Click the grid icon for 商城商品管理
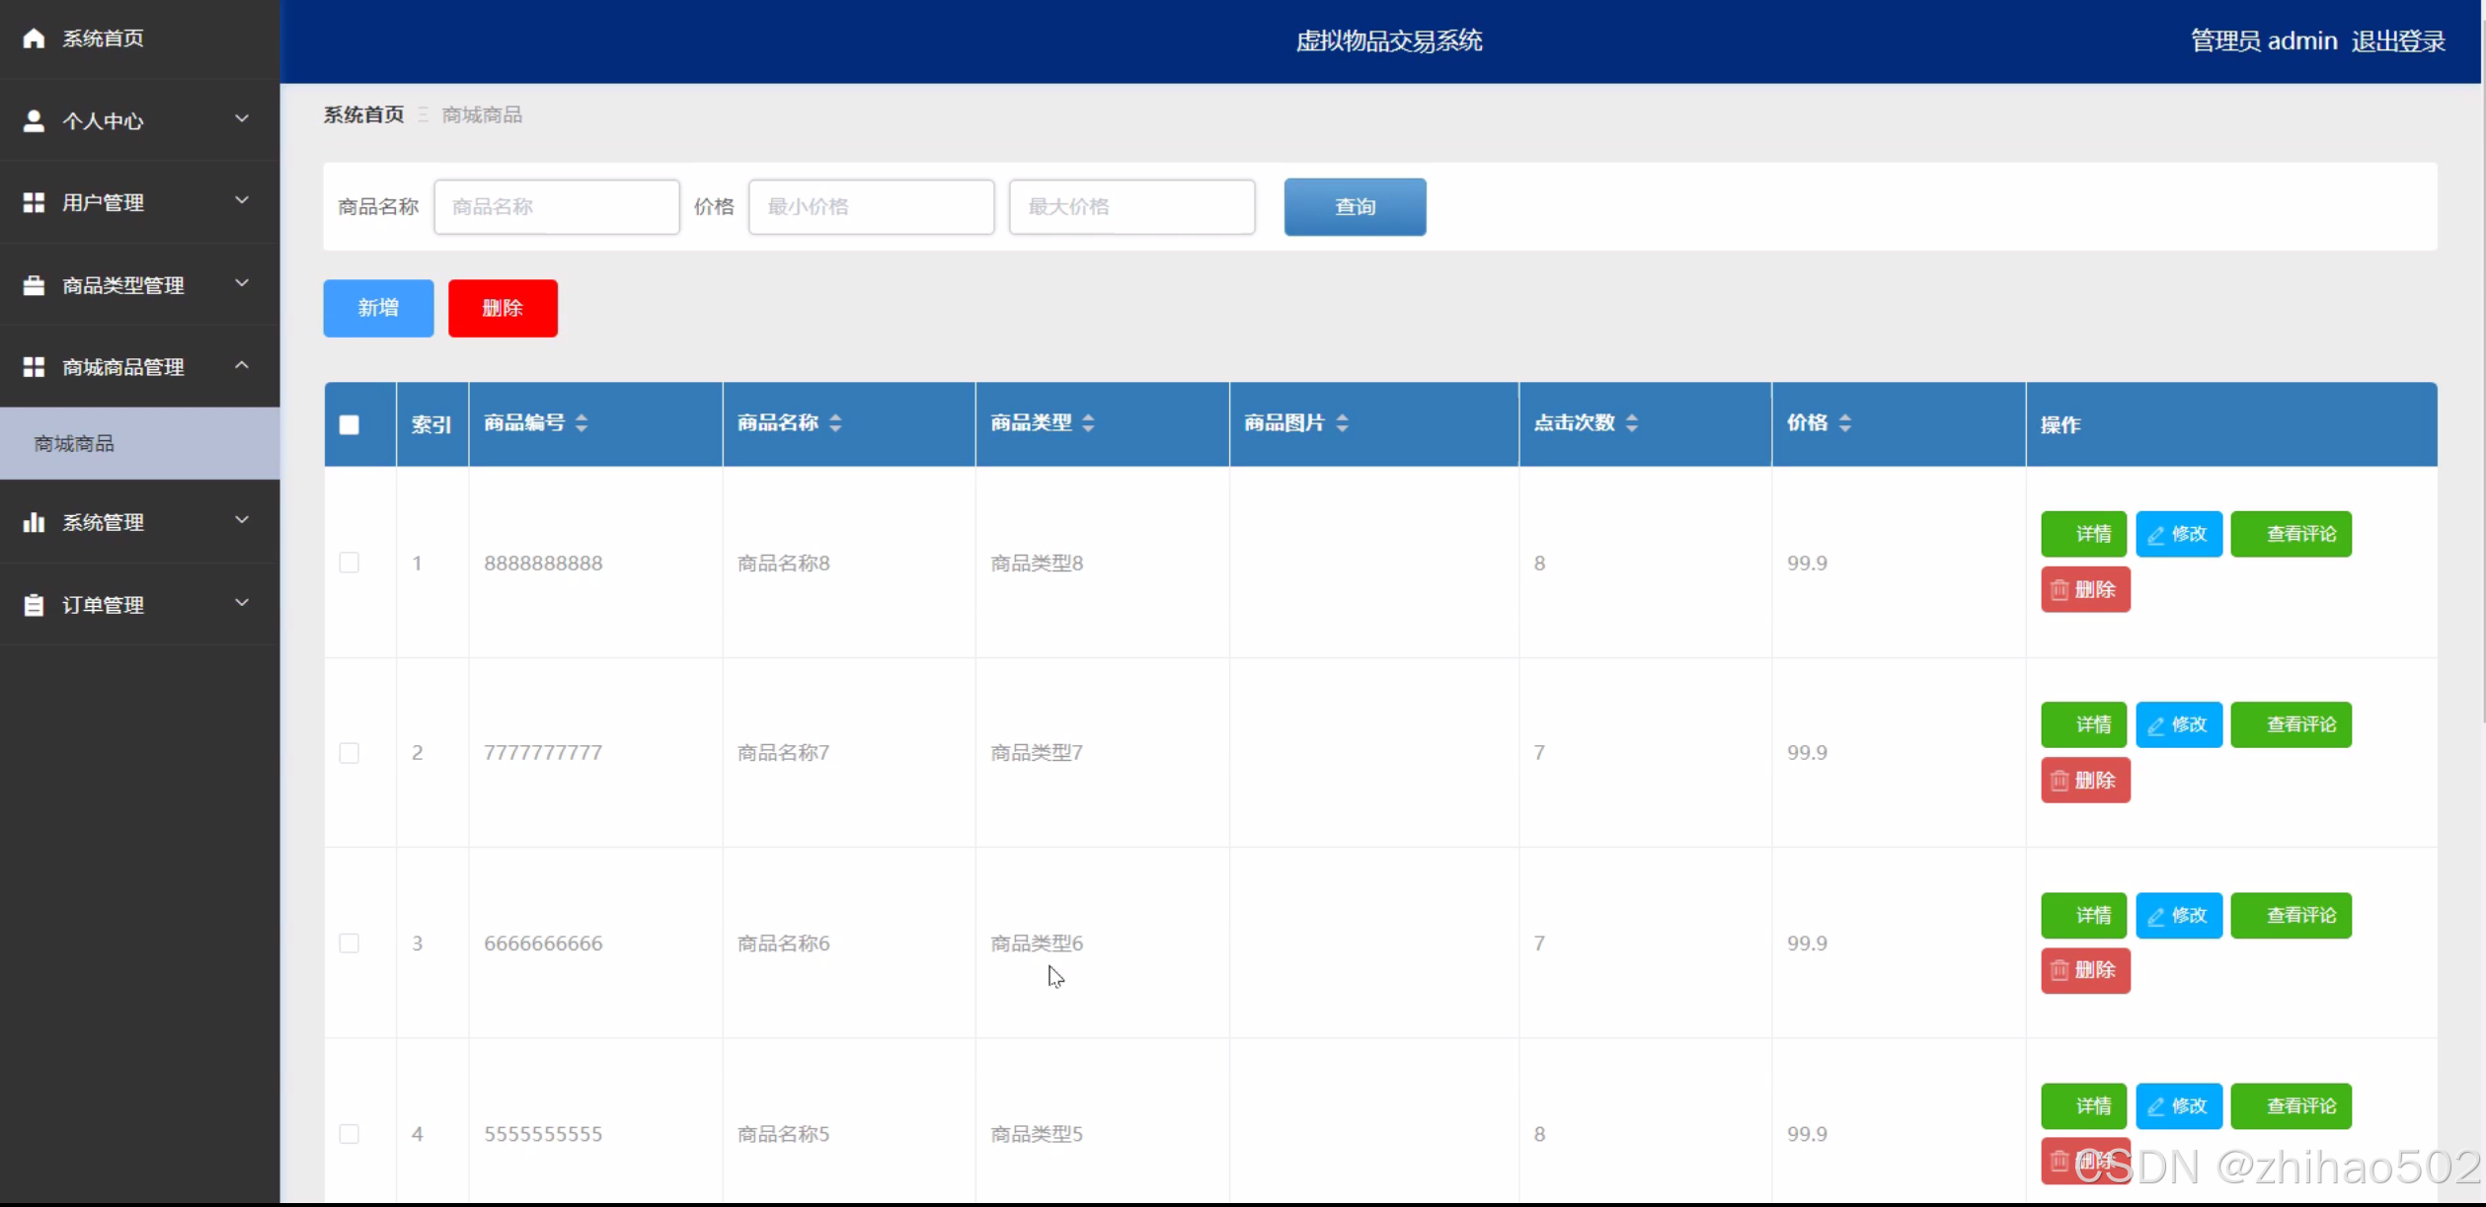The image size is (2486, 1207). (x=34, y=367)
